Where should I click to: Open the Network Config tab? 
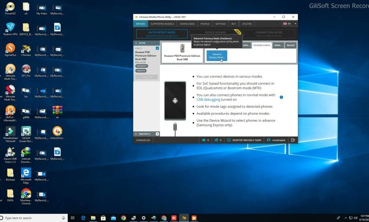pos(261,45)
